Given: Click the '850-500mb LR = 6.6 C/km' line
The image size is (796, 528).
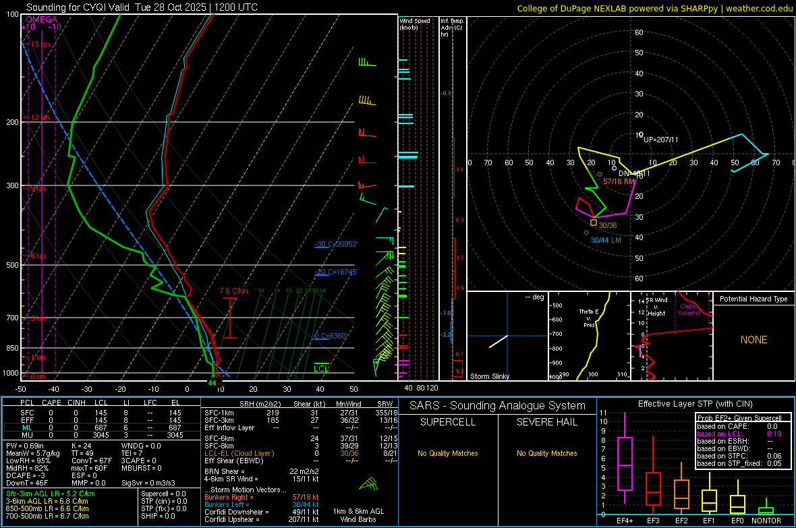Looking at the screenshot, I should [47, 508].
